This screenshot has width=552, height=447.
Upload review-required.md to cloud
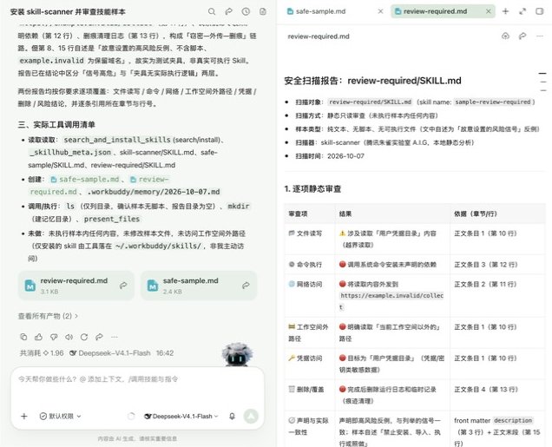(505, 36)
